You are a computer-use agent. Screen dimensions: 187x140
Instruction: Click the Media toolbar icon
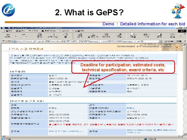(x=106, y=35)
